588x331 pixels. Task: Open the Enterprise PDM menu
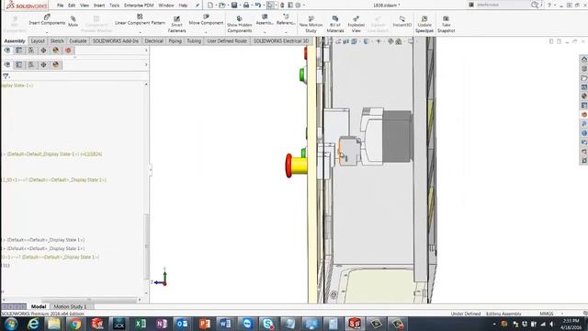139,6
